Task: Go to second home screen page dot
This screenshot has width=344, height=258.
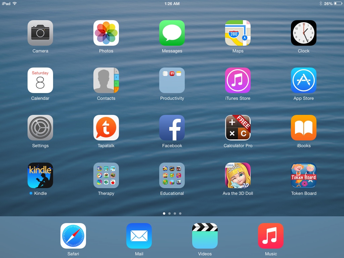Action: (169, 213)
